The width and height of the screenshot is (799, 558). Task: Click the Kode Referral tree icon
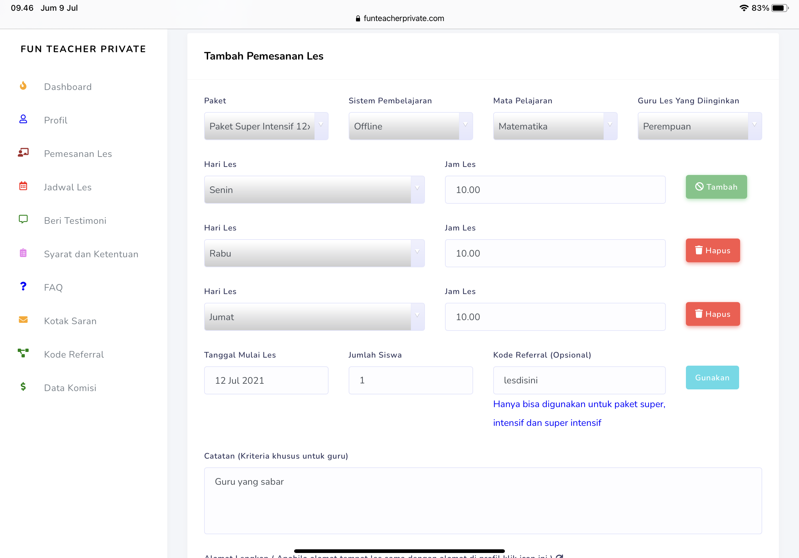[23, 353]
